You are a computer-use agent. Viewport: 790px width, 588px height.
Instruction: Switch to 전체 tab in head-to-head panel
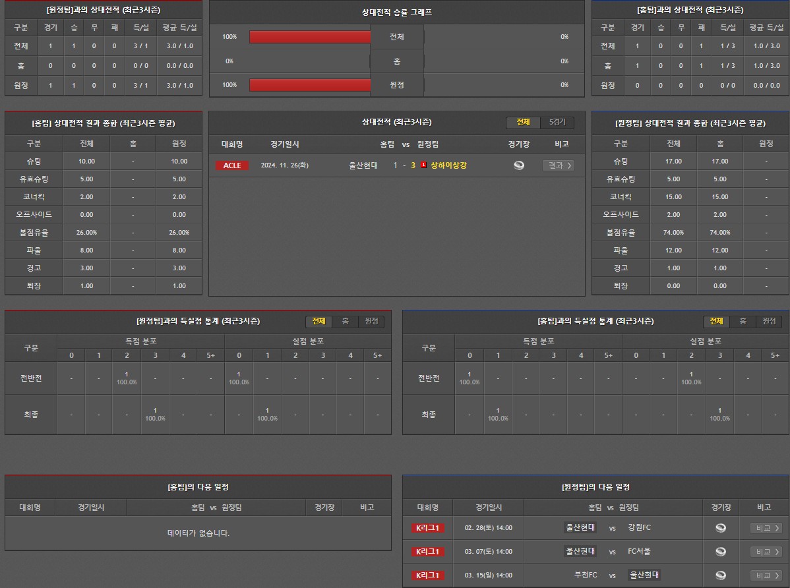click(x=524, y=123)
